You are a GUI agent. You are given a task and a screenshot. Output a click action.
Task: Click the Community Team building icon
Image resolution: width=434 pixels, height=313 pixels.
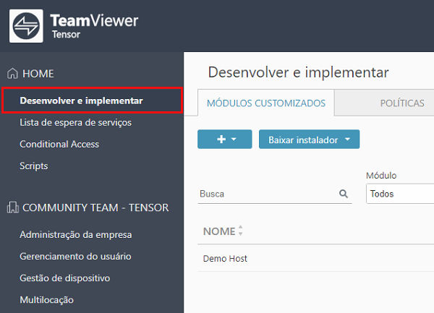[12, 207]
